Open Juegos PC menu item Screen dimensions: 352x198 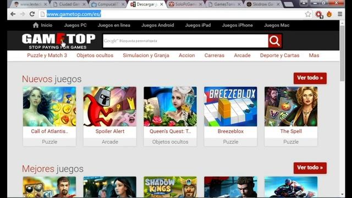pyautogui.click(x=75, y=25)
